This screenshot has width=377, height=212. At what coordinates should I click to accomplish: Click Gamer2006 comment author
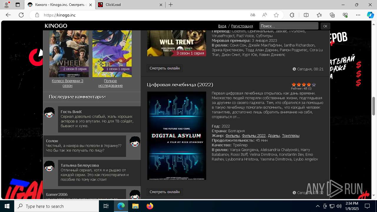[57, 194]
